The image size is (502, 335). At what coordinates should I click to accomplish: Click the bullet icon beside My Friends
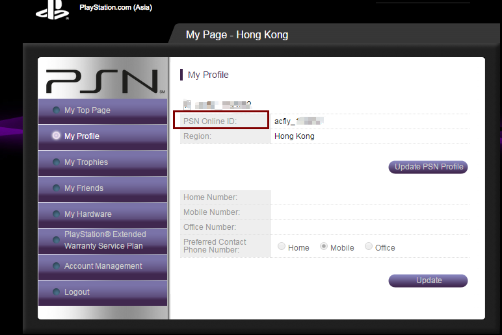point(56,188)
